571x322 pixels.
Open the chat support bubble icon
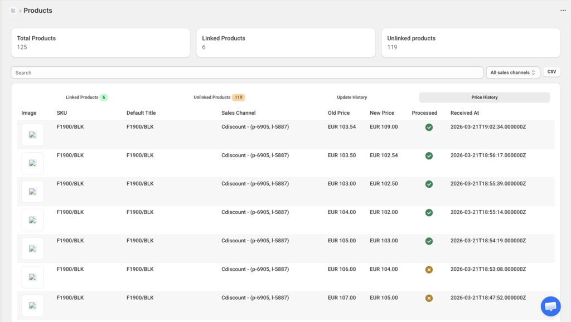tap(550, 306)
